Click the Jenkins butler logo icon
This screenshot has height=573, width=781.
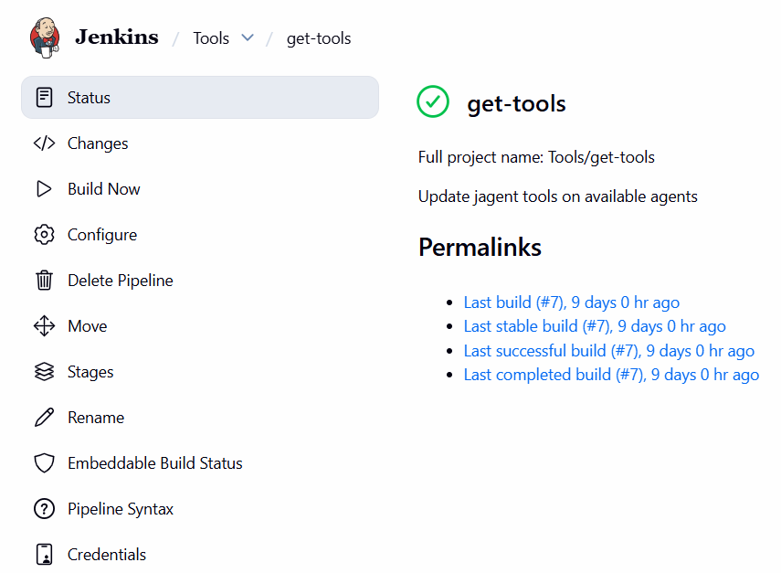45,37
